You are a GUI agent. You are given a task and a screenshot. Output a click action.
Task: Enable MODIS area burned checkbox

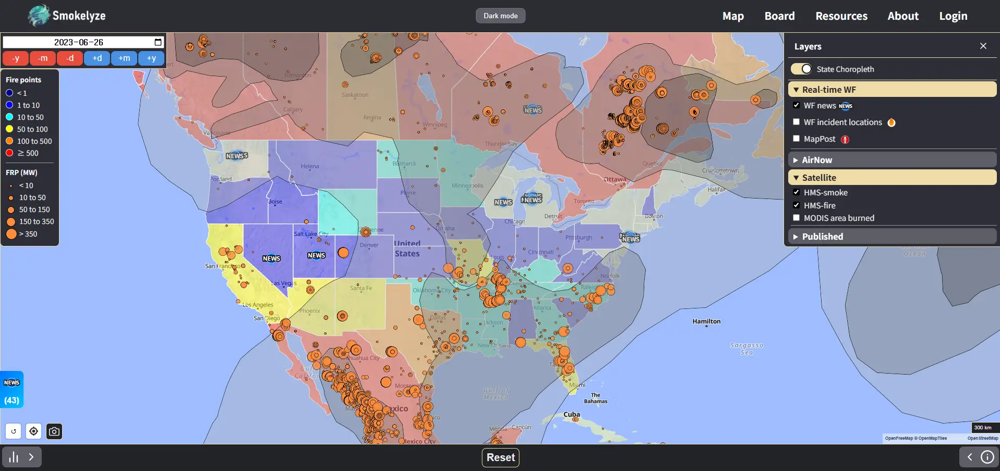coord(797,218)
